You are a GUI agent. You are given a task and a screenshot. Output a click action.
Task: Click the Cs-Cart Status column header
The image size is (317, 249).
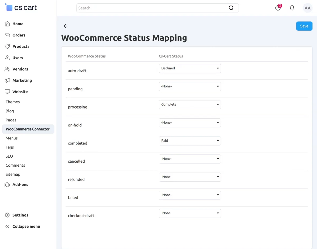[171, 56]
